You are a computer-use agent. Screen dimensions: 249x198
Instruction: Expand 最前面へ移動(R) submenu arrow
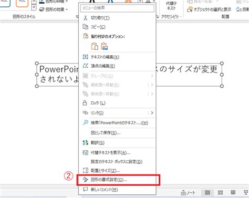tap(152, 85)
